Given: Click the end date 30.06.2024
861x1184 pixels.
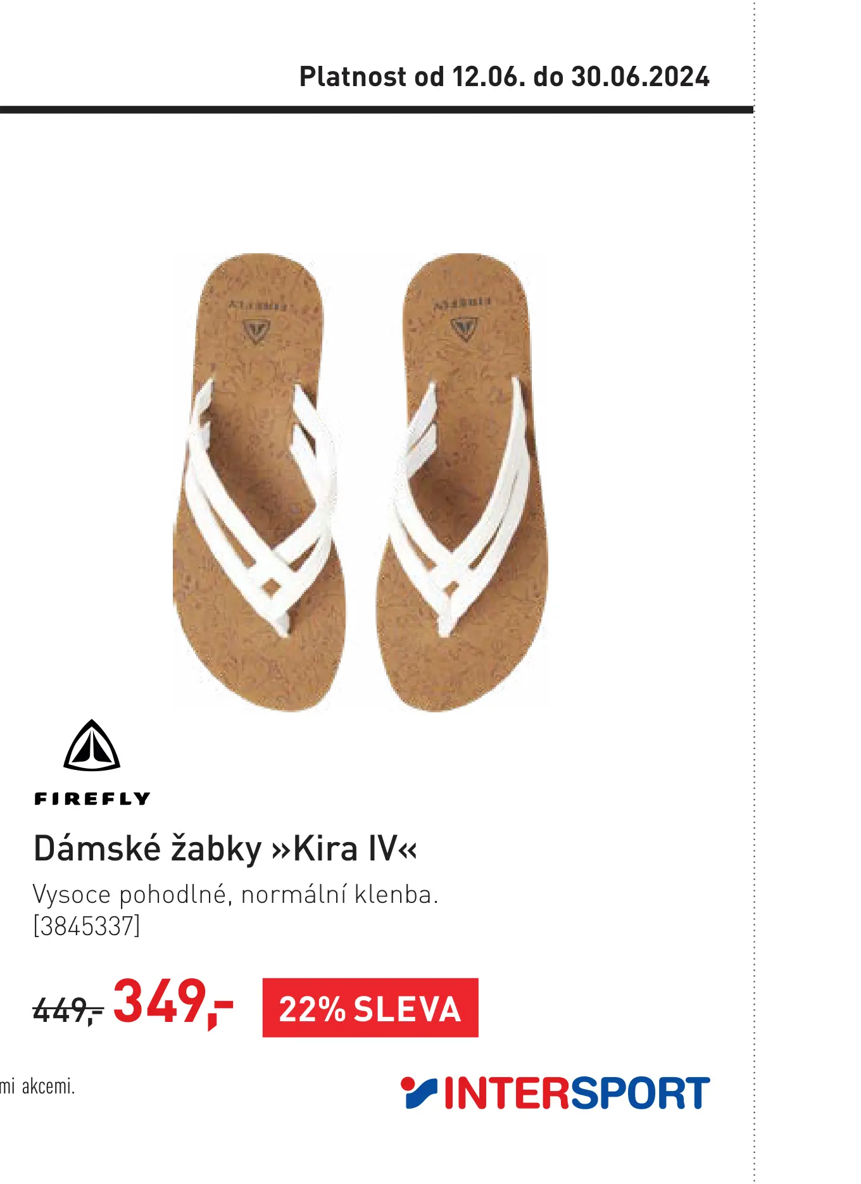Looking at the screenshot, I should (x=641, y=77).
